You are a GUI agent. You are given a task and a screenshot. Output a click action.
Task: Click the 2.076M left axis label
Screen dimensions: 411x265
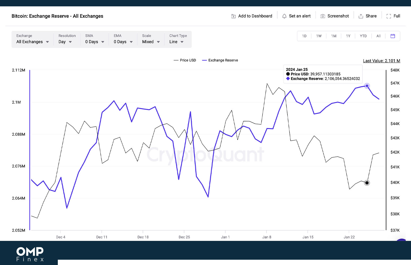[x=19, y=166]
